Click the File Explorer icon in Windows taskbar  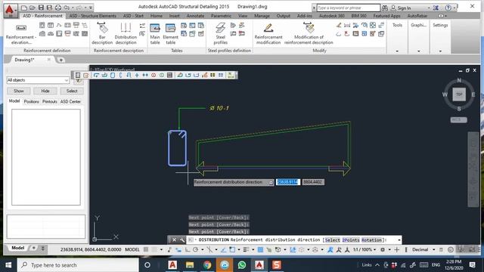point(190,265)
